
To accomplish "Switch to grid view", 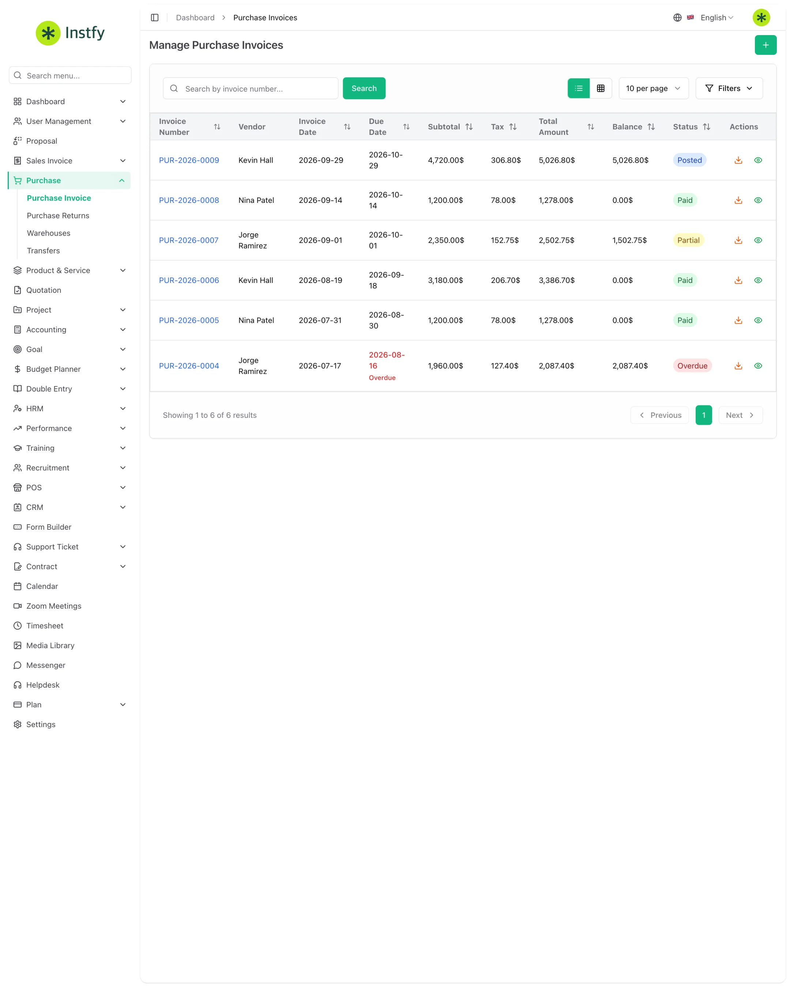I will (x=601, y=88).
